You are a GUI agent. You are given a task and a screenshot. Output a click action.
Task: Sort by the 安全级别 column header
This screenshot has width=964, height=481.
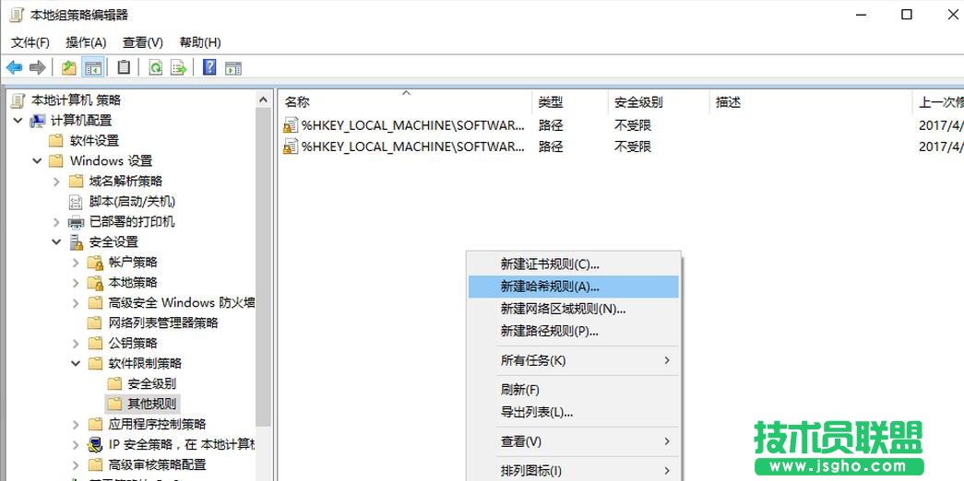coord(659,102)
